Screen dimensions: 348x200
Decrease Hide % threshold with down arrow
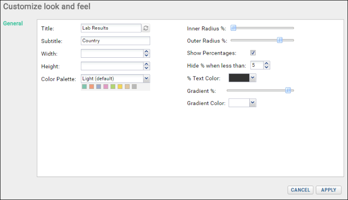click(x=267, y=67)
